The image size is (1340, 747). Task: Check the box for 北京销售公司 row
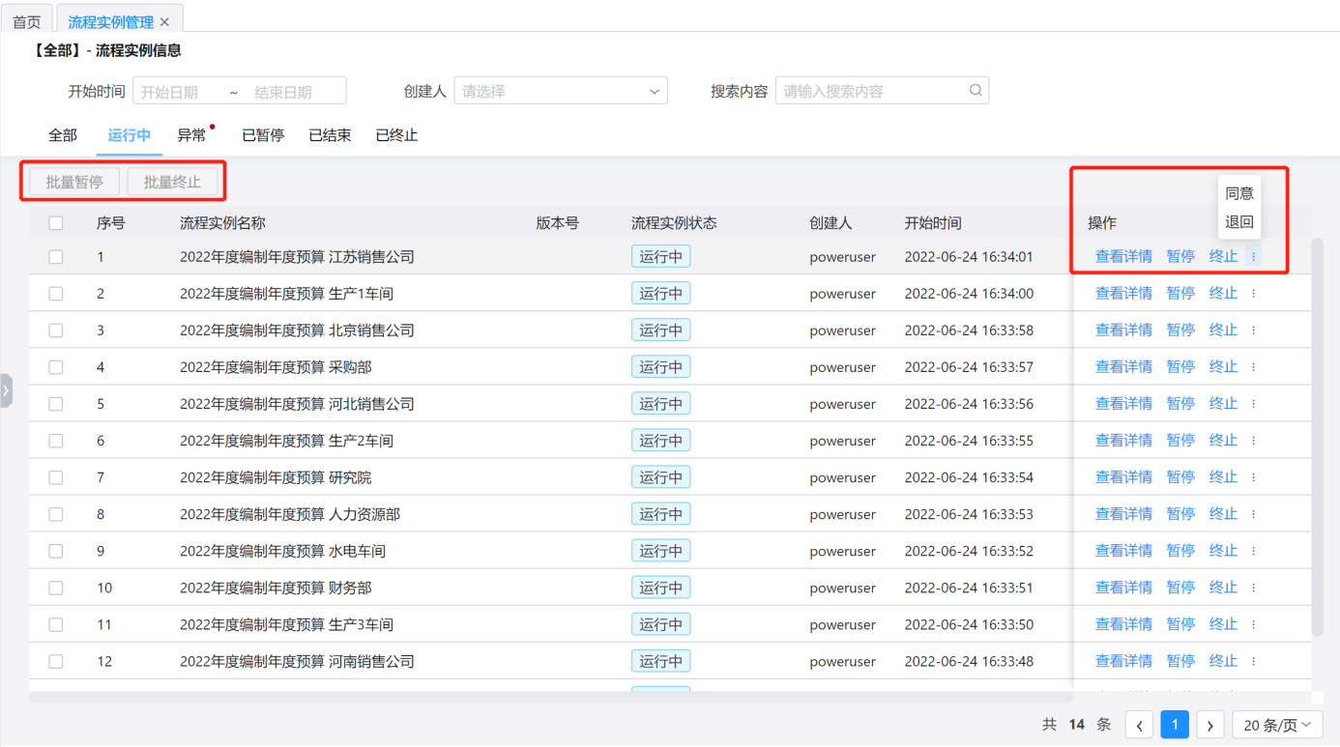click(56, 330)
